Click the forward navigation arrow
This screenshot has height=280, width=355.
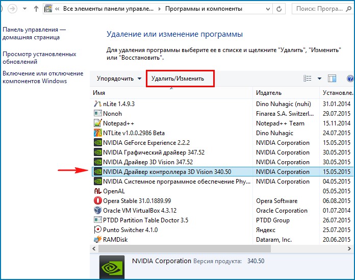(x=12, y=9)
